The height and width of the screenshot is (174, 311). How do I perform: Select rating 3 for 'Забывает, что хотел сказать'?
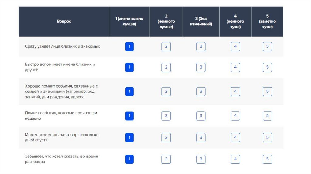(x=201, y=159)
